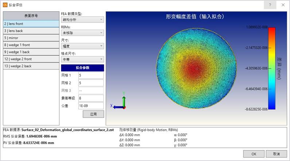Click the application icon in title bar
This screenshot has height=161, width=290.
[x=5, y=5]
